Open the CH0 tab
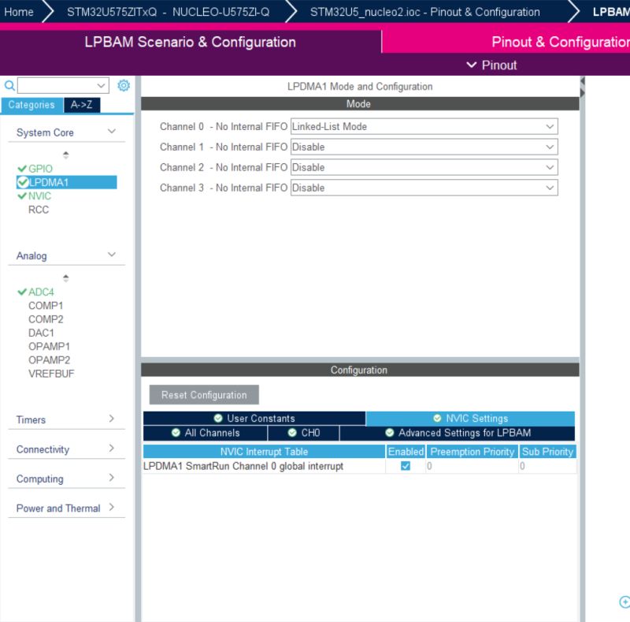This screenshot has width=630, height=622. [x=304, y=433]
